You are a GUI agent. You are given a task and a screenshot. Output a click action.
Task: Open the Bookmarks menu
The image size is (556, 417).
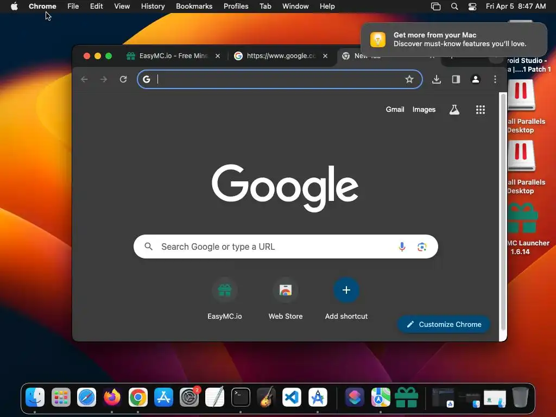click(194, 7)
